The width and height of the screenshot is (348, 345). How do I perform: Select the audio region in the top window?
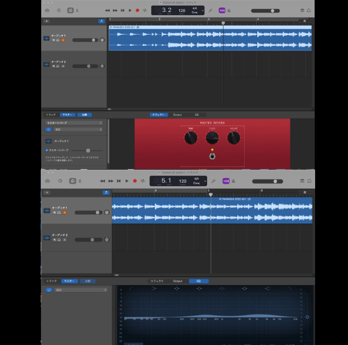210,38
